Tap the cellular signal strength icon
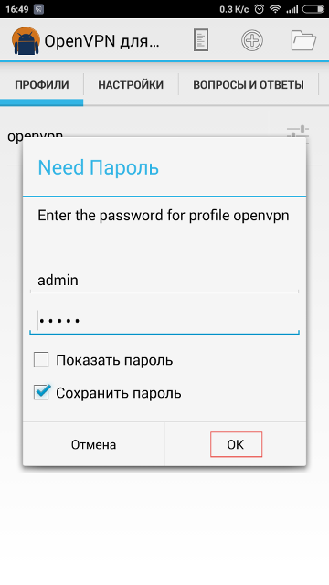This screenshot has width=329, height=585. (292, 9)
